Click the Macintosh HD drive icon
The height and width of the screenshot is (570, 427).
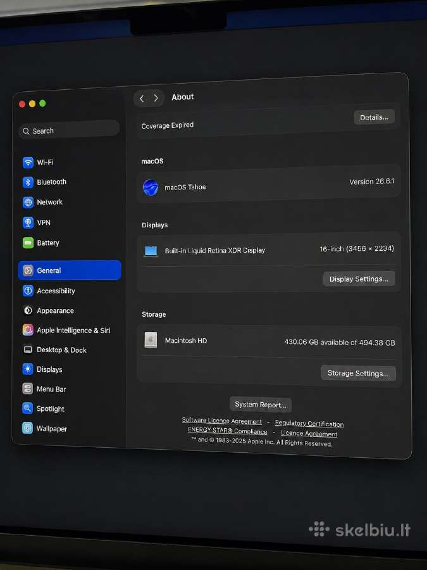click(151, 340)
